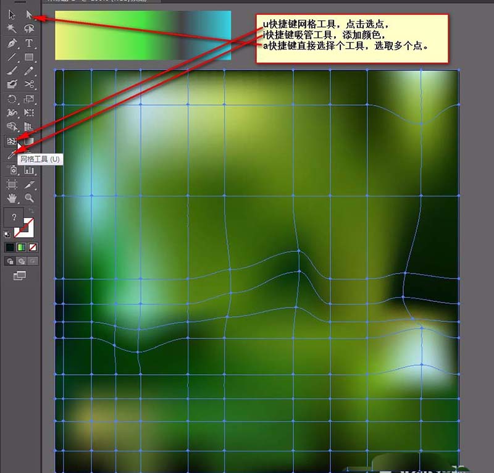Select the Pen tool
The image size is (494, 473).
12,43
